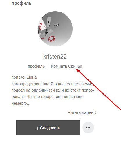This screenshot has width=121, height=147.
Task: Click the silver ring chip in avatar
Action: click(x=56, y=25)
